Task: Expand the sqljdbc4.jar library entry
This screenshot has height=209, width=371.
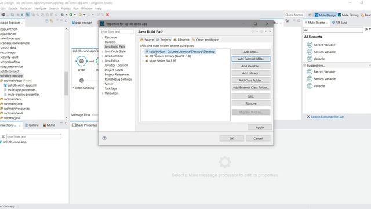Action: (x=143, y=52)
